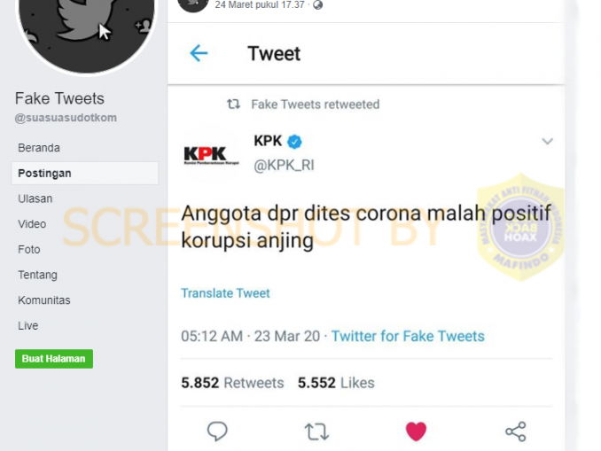Click the retweet arrows icon below tweet

[316, 432]
